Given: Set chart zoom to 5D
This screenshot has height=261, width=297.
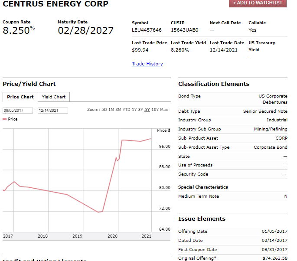Looking at the screenshot, I should [104, 110].
